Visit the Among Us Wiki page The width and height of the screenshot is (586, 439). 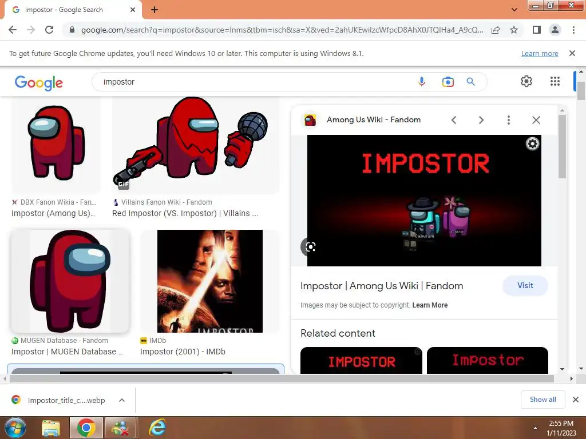pyautogui.click(x=525, y=286)
